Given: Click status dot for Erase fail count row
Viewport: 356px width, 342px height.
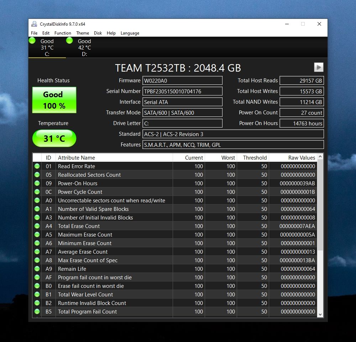Looking at the screenshot, I should click(x=37, y=286).
